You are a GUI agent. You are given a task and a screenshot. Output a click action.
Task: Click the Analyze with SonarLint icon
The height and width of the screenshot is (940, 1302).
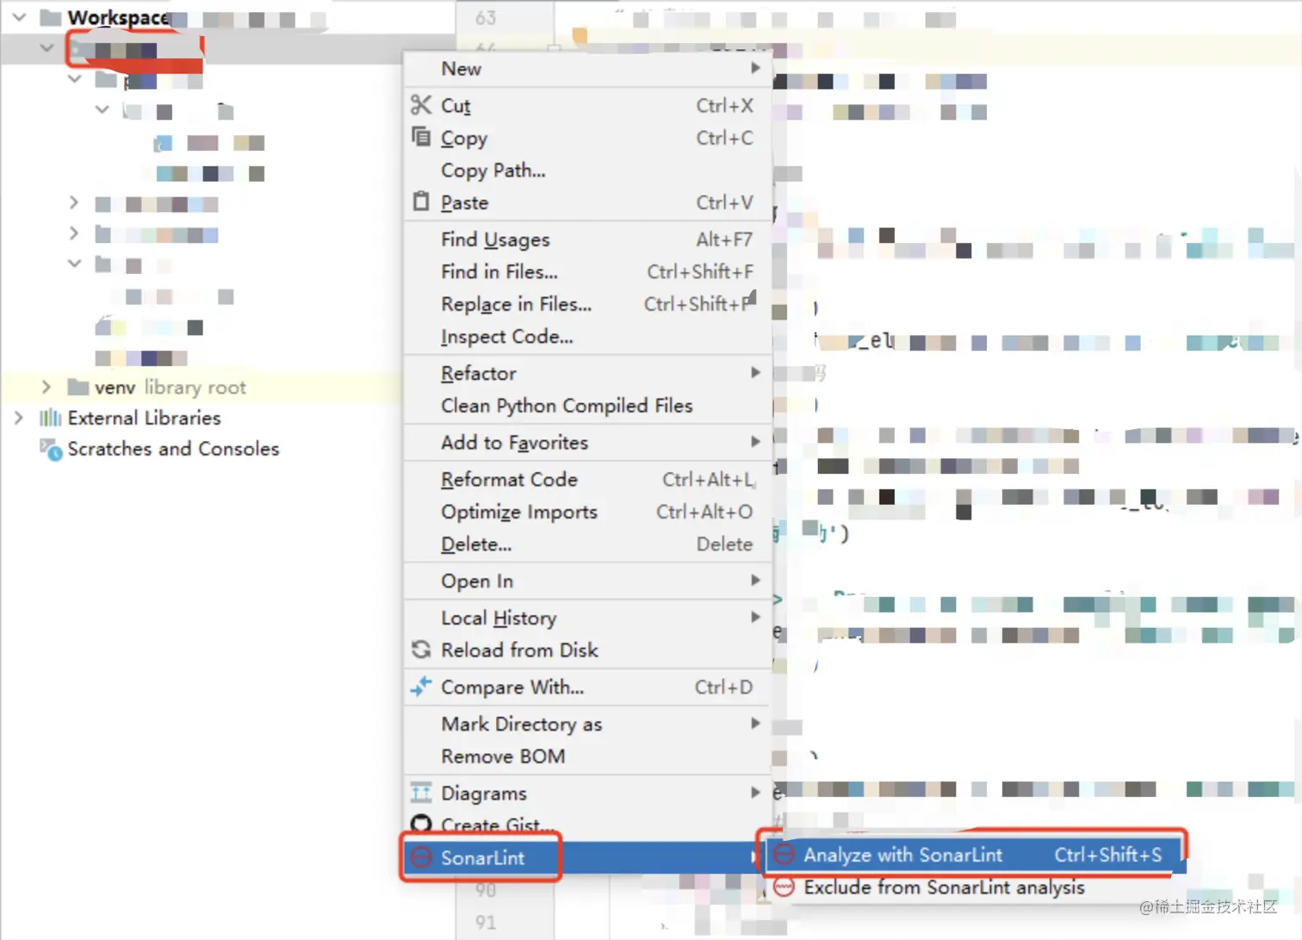point(784,855)
